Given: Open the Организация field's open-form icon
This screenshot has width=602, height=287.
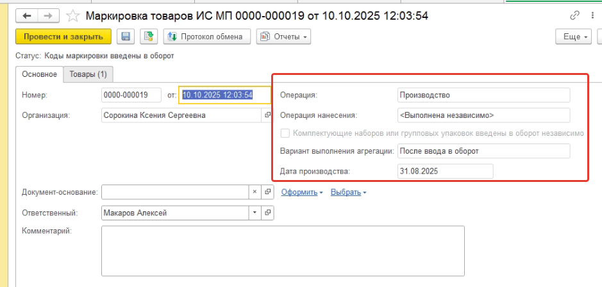Looking at the screenshot, I should (x=267, y=115).
